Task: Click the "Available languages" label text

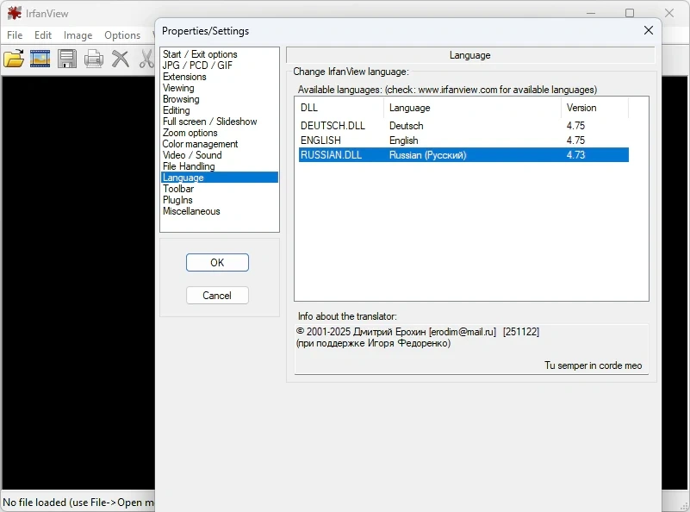Action: (448, 90)
